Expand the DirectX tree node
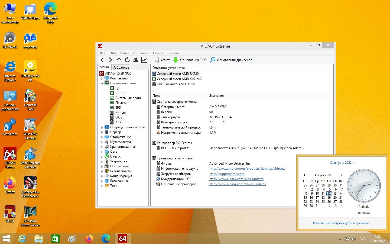The width and height of the screenshot is (390, 244). (x=102, y=157)
